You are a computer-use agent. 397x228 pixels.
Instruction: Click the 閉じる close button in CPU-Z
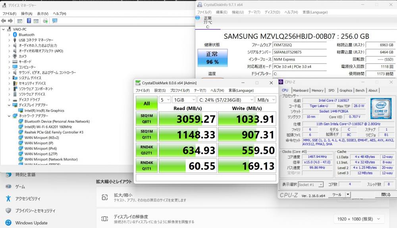[x=385, y=194]
